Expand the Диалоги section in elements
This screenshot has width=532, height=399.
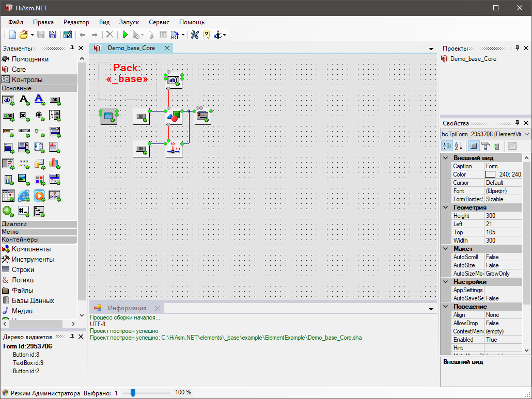click(x=39, y=224)
